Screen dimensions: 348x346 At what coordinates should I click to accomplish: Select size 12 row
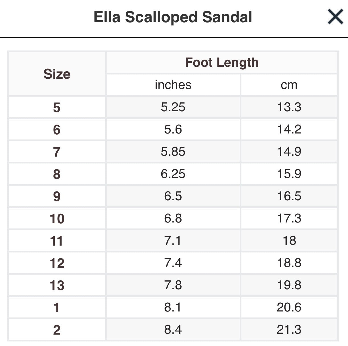(x=57, y=263)
